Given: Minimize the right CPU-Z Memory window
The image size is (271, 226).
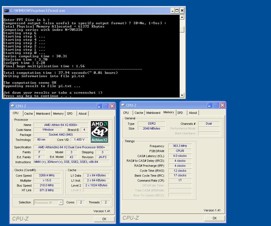Looking at the screenshot, I should (x=209, y=105).
